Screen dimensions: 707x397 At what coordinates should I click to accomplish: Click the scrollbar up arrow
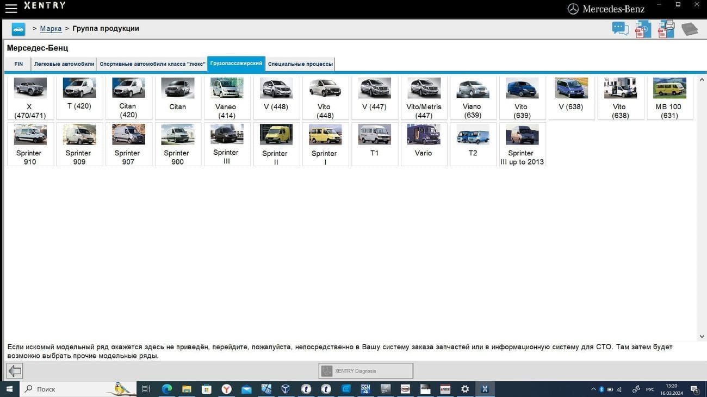(702, 80)
